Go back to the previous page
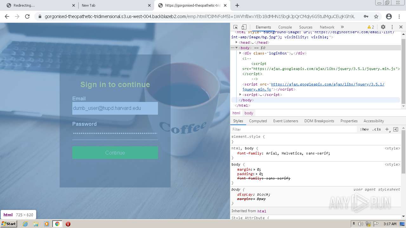This screenshot has height=228, width=406. pyautogui.click(x=7, y=16)
